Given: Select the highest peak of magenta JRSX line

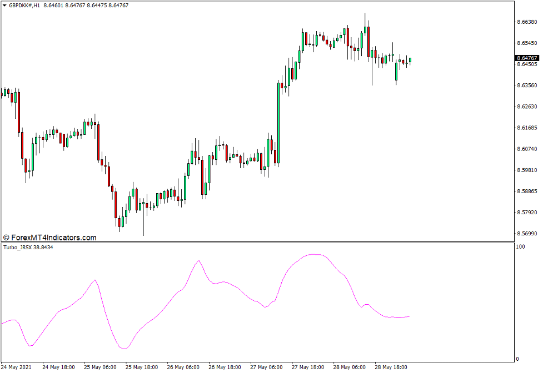Looking at the screenshot, I should coord(315,254).
